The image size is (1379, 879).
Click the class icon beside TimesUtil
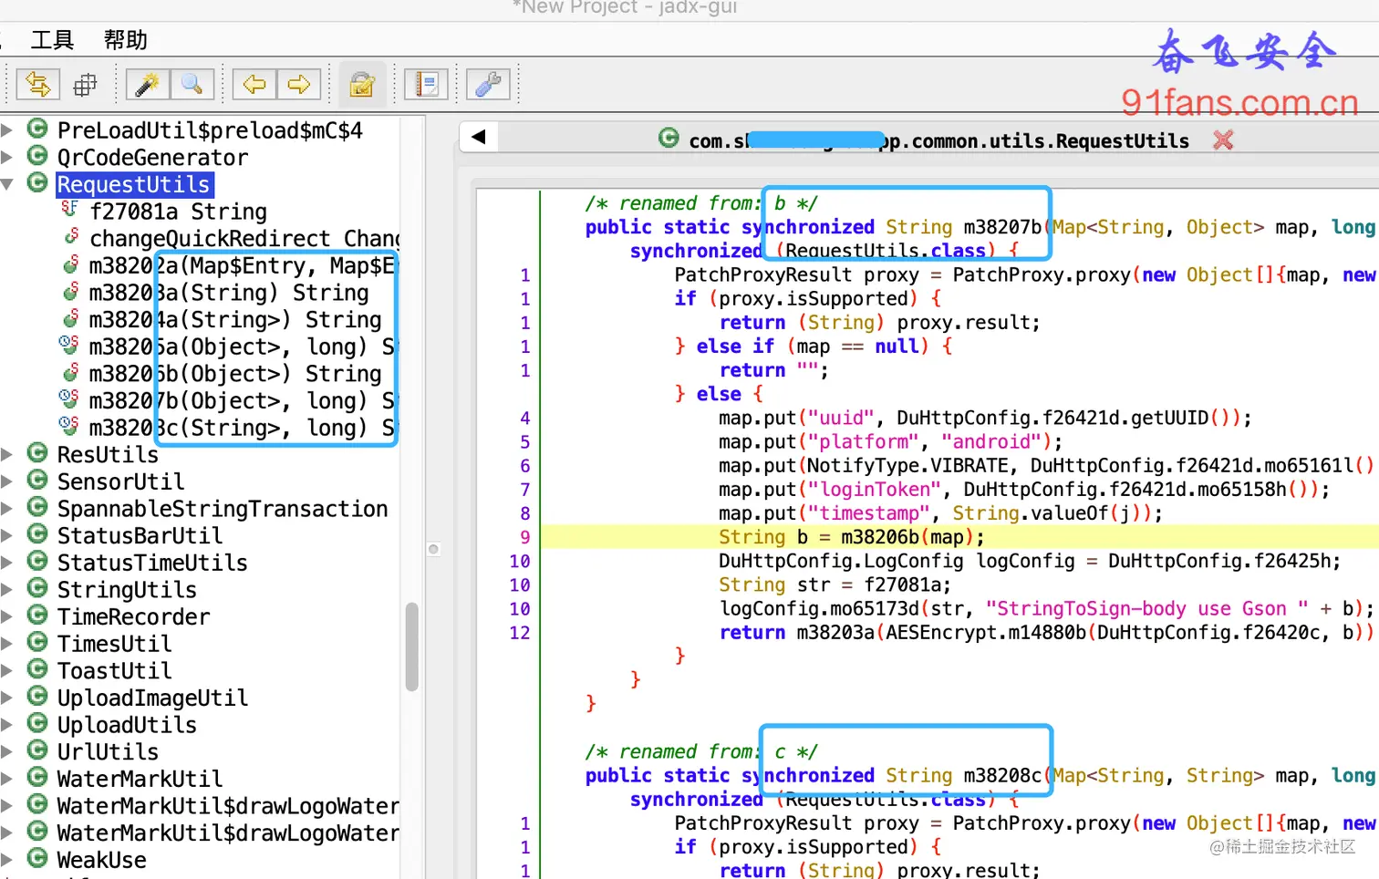tap(37, 642)
